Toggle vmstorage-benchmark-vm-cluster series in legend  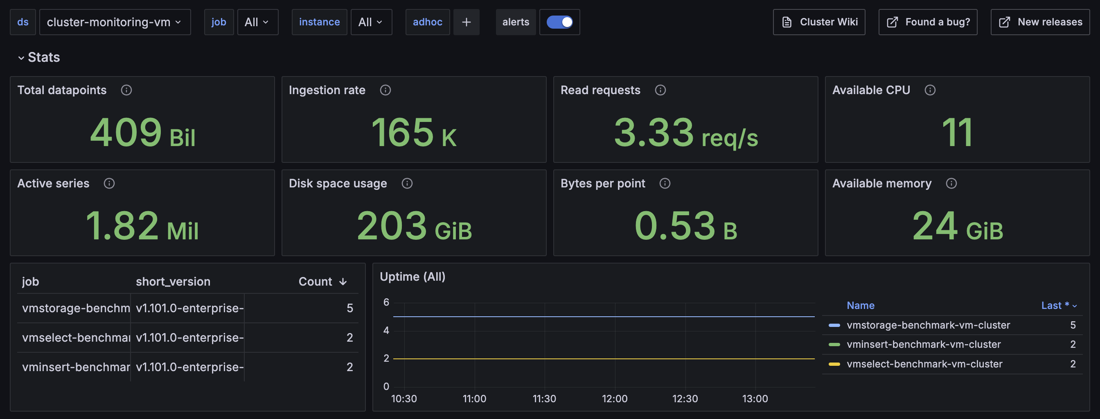pos(928,325)
